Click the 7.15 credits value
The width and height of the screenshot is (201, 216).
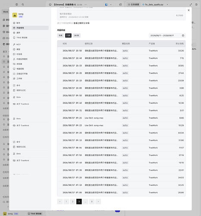[x=182, y=58]
